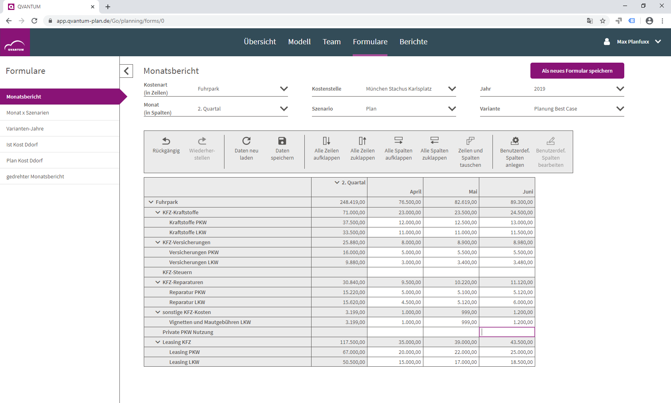This screenshot has height=403, width=671.
Task: Click Benutzerdef. Spalten anlegen gear icon
Action: click(515, 140)
